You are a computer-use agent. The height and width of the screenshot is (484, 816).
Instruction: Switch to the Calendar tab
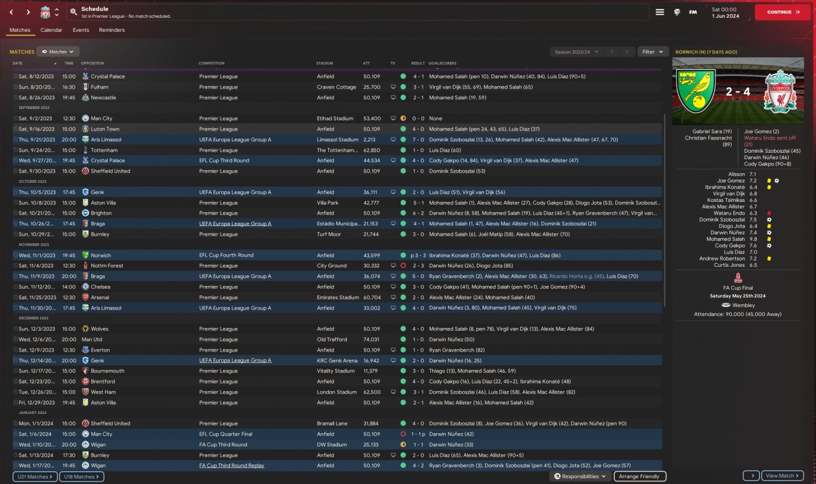51,30
